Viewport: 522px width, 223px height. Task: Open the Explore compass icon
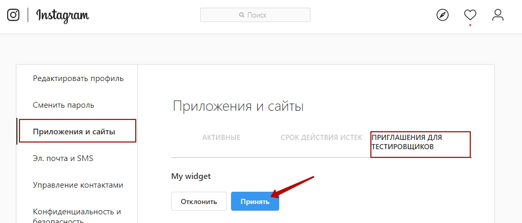click(x=443, y=15)
